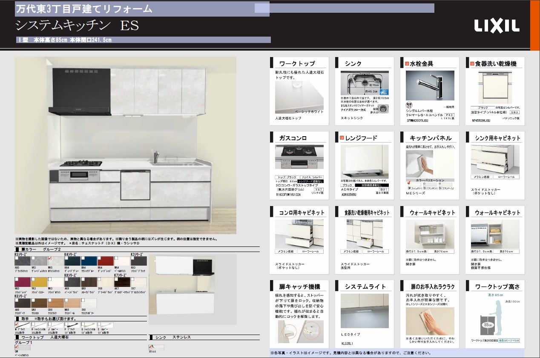Image resolution: width=540 pixels, height=358 pixels.
Task: Toggle the checked NK5 ホワイトスタッコ checkbox
Action: point(50,258)
